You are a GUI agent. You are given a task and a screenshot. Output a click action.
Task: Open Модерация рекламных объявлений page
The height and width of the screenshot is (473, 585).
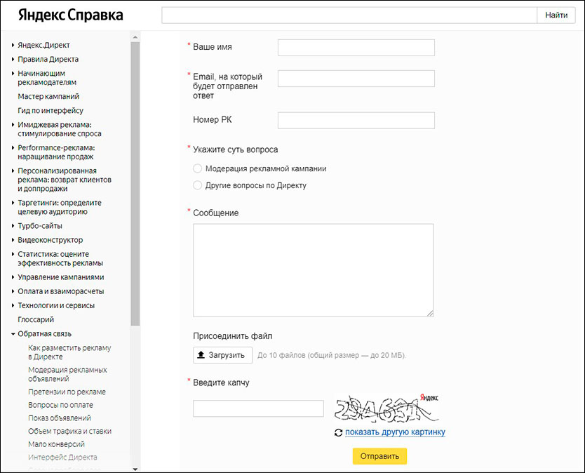(x=67, y=374)
